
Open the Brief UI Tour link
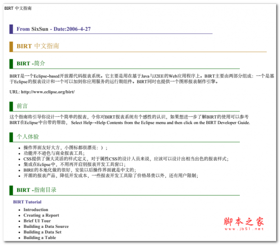coord(37,220)
